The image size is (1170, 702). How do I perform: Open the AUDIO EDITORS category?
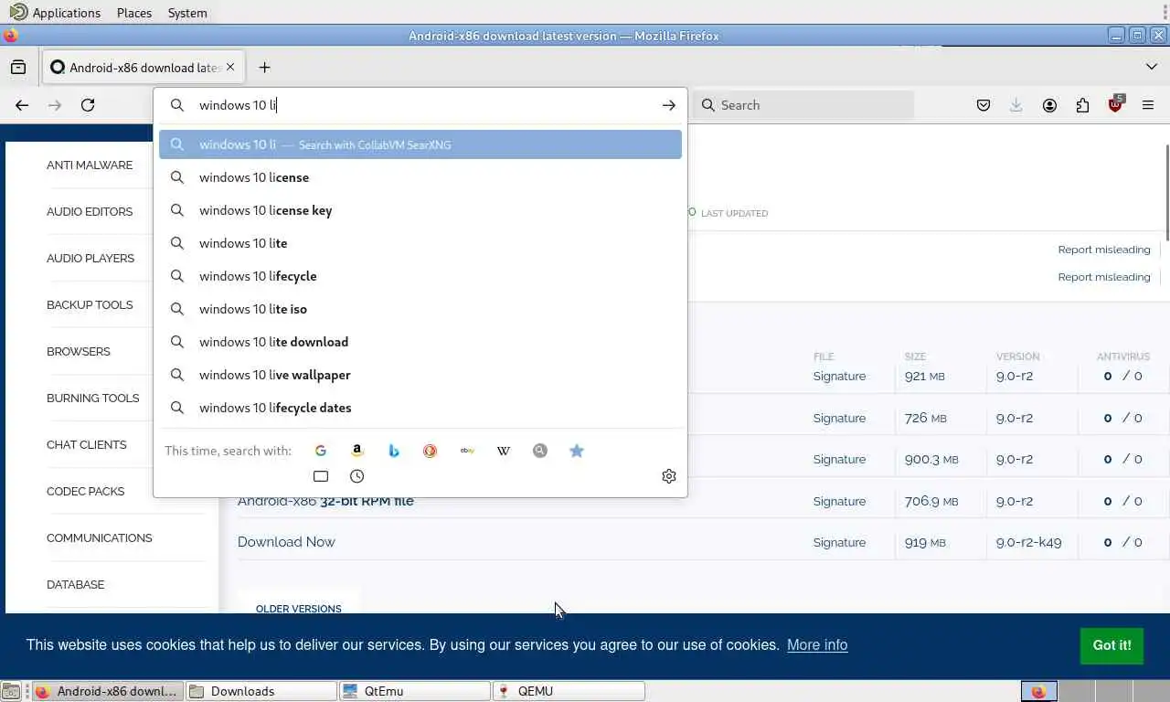pos(90,212)
